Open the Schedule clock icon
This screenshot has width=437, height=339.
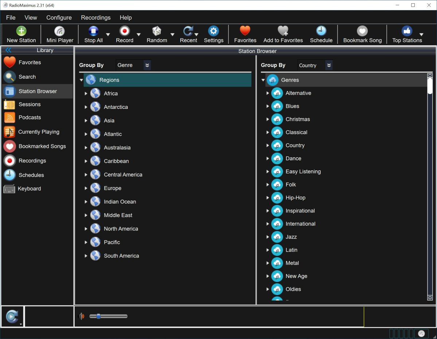tap(321, 31)
